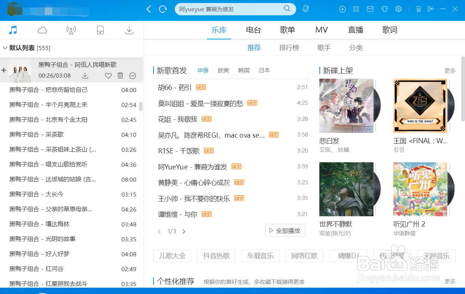
Task: Switch to 直播 tab
Action: (356, 30)
